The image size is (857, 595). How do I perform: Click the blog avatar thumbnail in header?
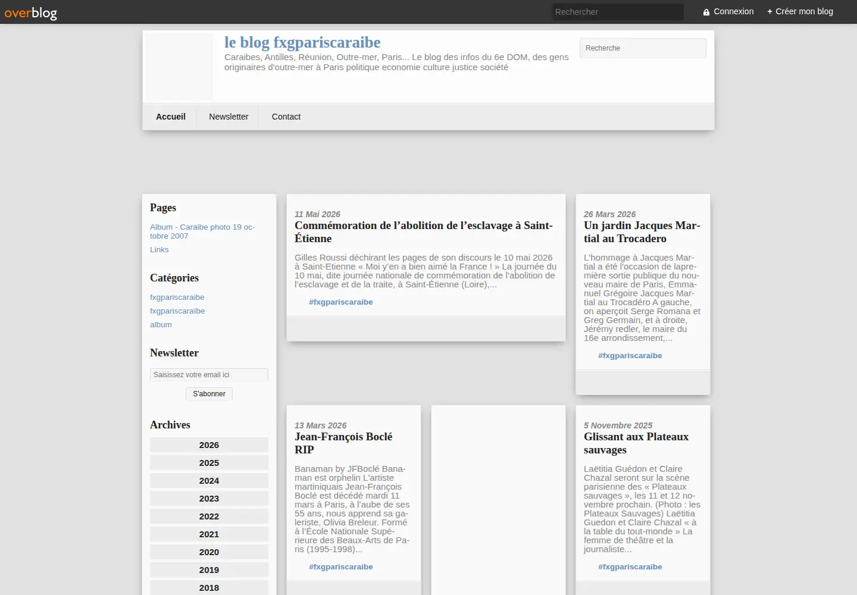[x=179, y=67]
